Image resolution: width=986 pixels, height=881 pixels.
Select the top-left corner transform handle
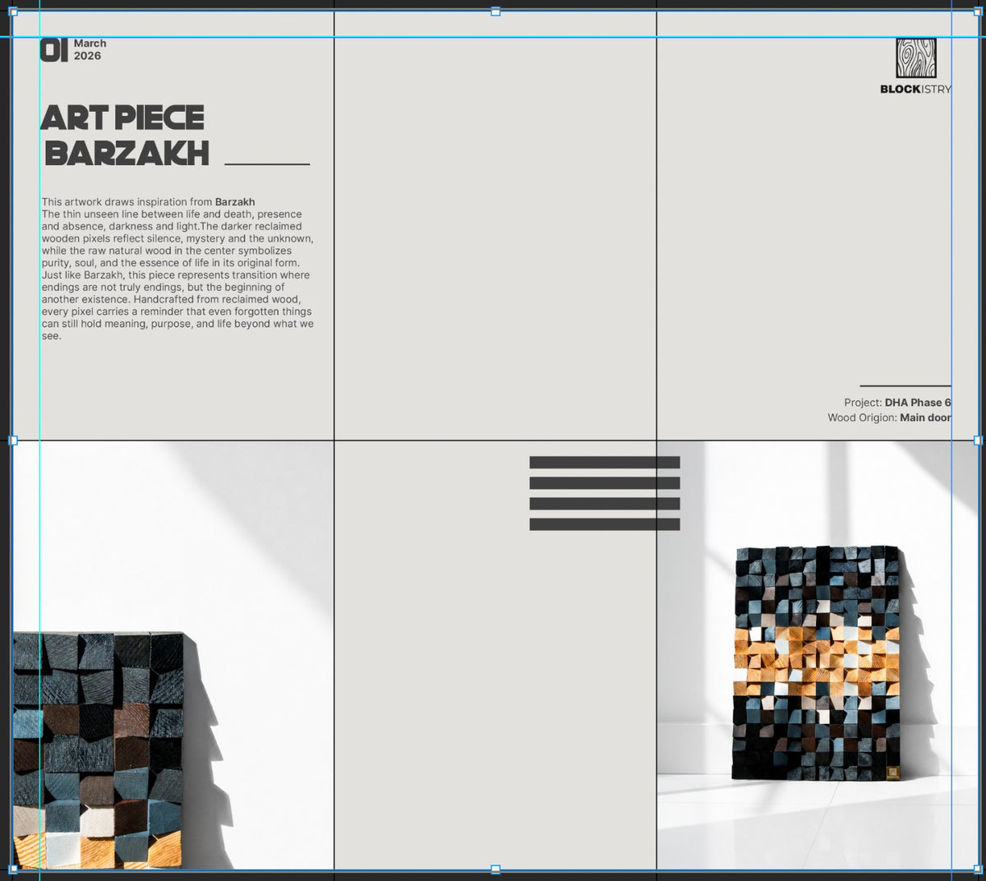tap(12, 12)
